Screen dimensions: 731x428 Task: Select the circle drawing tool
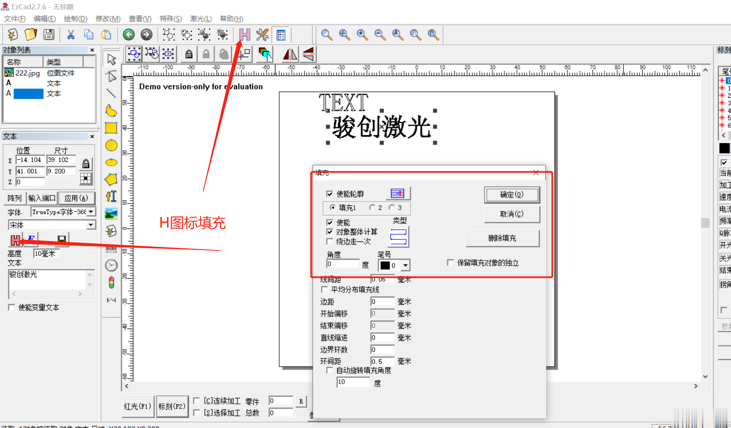(x=111, y=145)
